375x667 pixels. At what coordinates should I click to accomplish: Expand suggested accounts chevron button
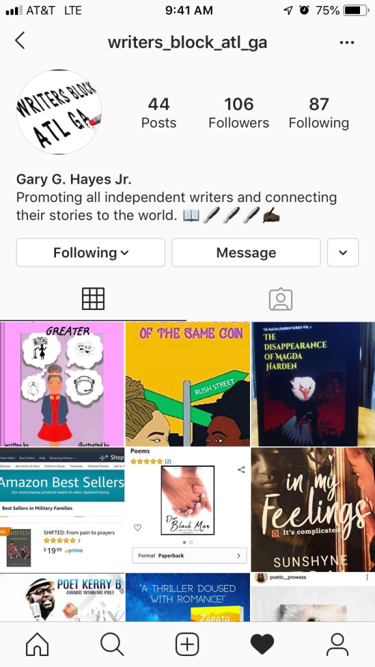coord(342,253)
